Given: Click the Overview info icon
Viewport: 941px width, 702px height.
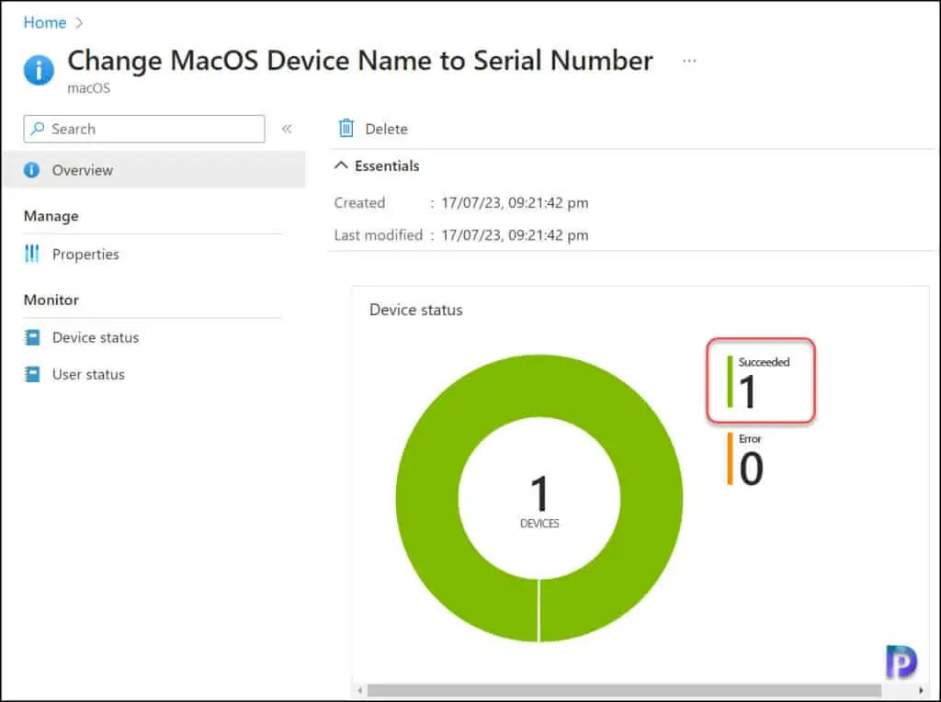Looking at the screenshot, I should (x=32, y=170).
